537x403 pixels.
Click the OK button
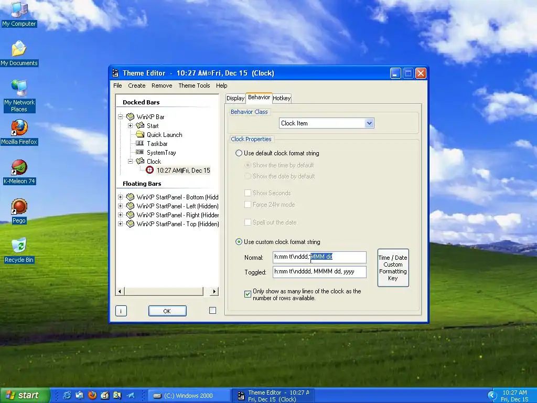[167, 311]
